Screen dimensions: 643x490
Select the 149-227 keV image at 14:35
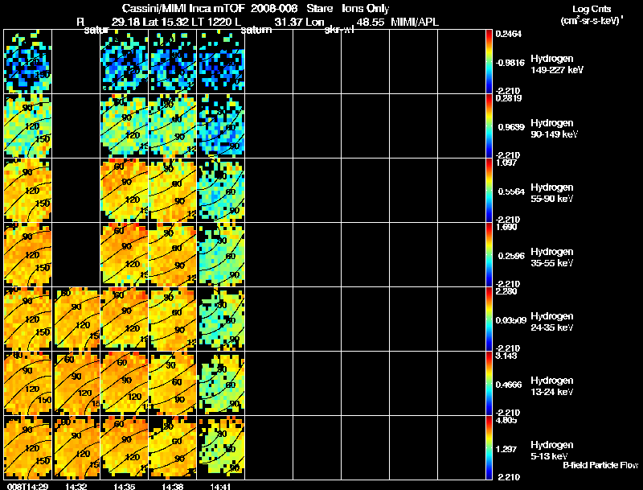125,62
